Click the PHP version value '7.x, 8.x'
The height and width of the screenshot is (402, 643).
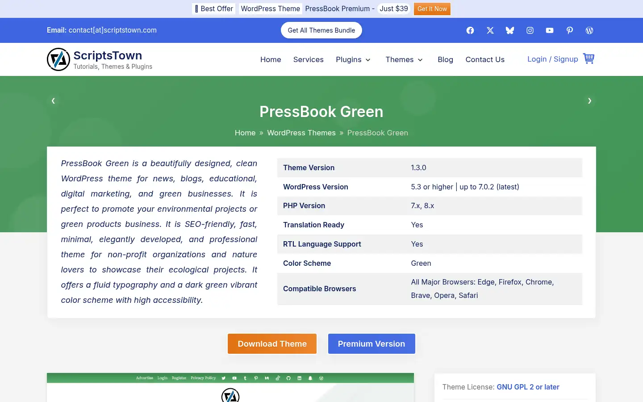click(422, 205)
